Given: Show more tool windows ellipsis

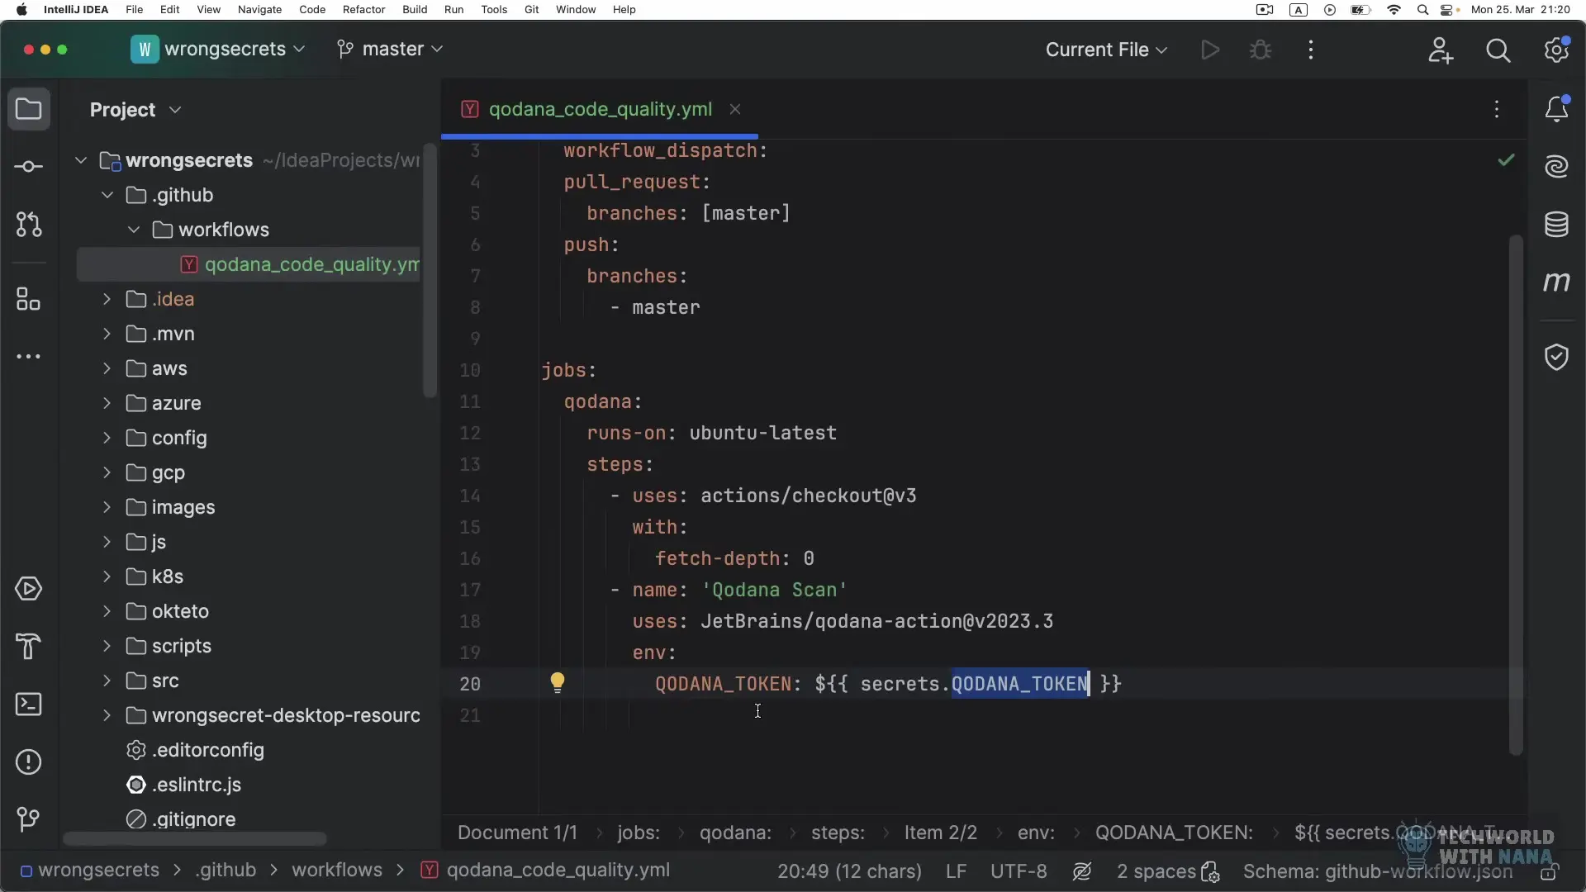Looking at the screenshot, I should 29,357.
